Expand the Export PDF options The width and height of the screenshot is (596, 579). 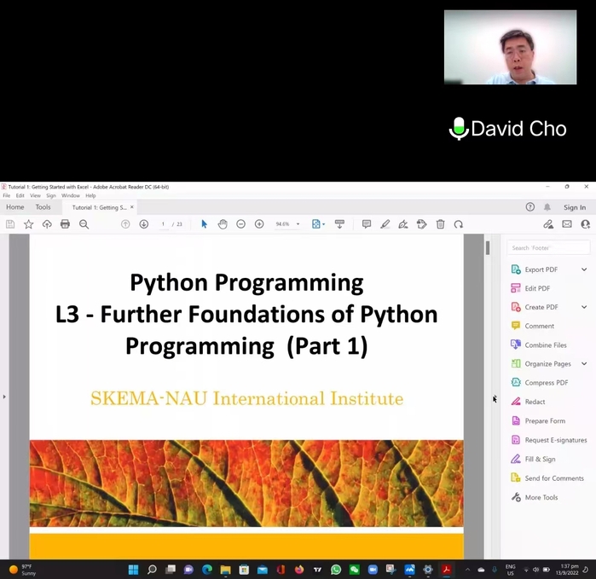(584, 269)
